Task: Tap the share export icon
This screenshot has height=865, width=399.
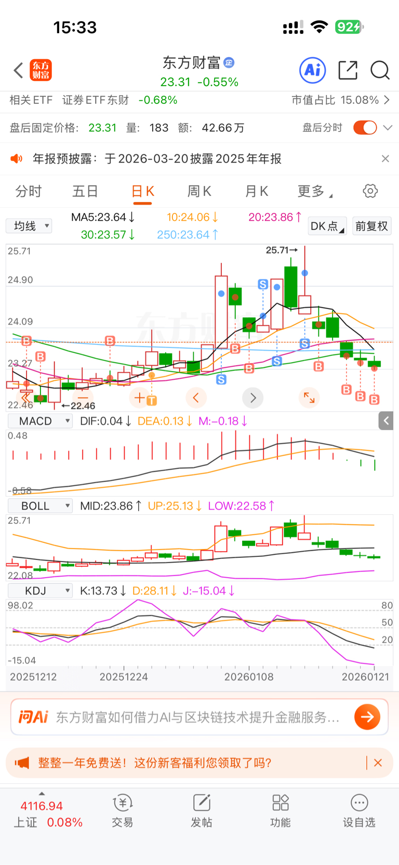Action: (348, 70)
